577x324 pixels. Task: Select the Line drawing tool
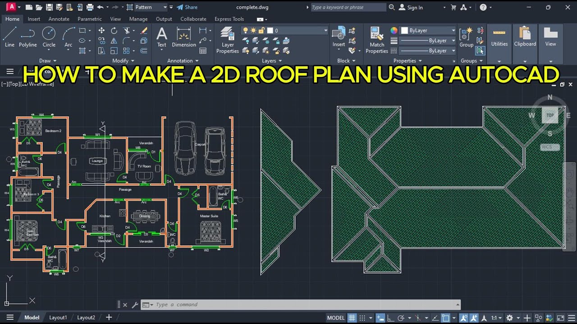click(9, 37)
